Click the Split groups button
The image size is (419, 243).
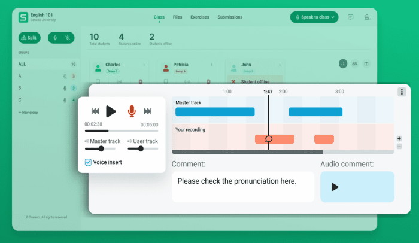tap(28, 38)
